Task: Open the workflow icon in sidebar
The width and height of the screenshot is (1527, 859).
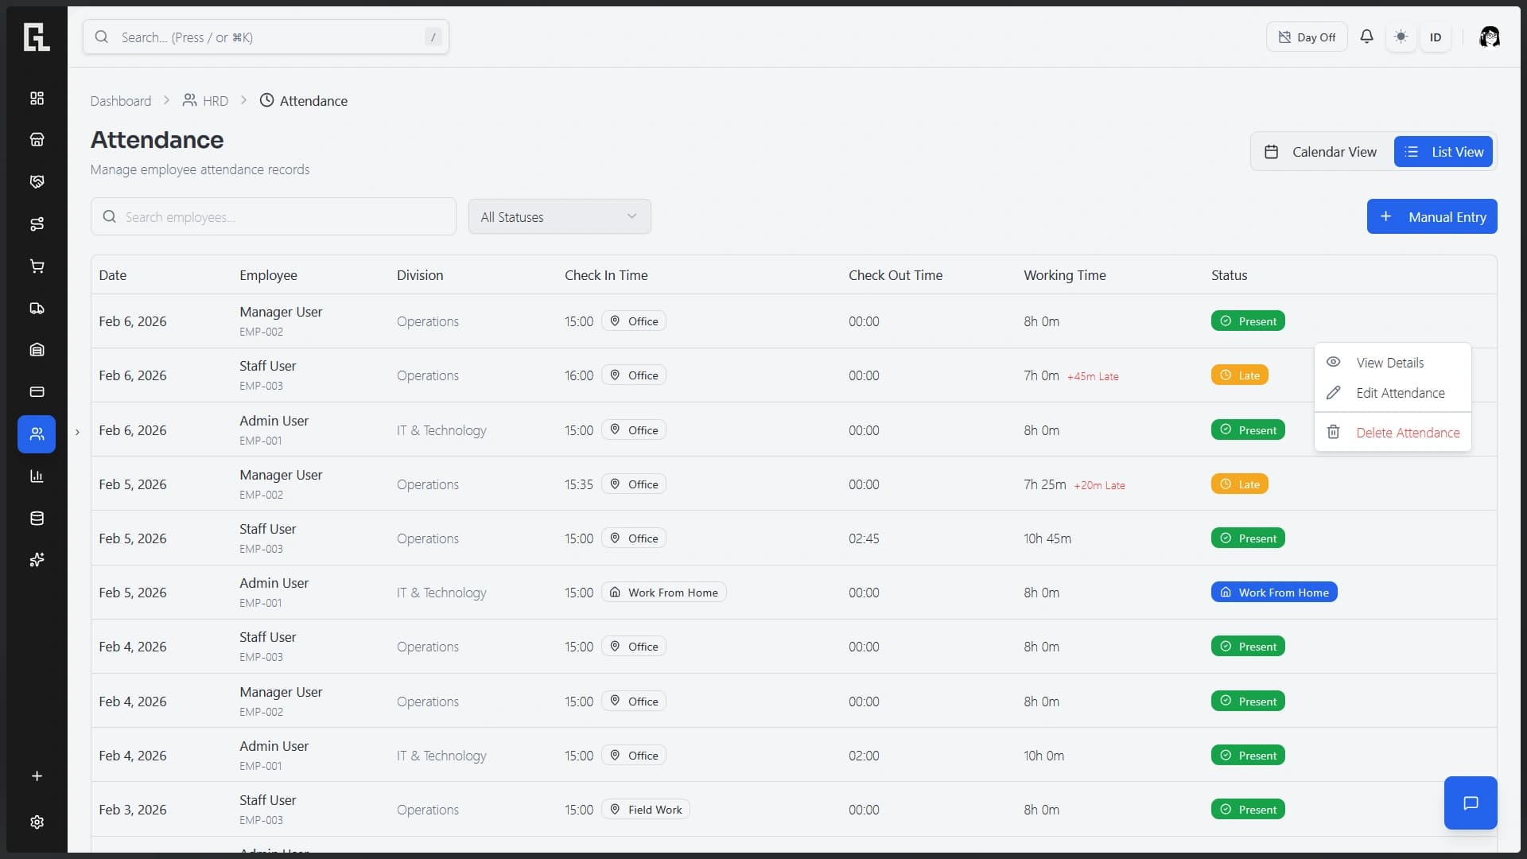Action: (x=37, y=224)
